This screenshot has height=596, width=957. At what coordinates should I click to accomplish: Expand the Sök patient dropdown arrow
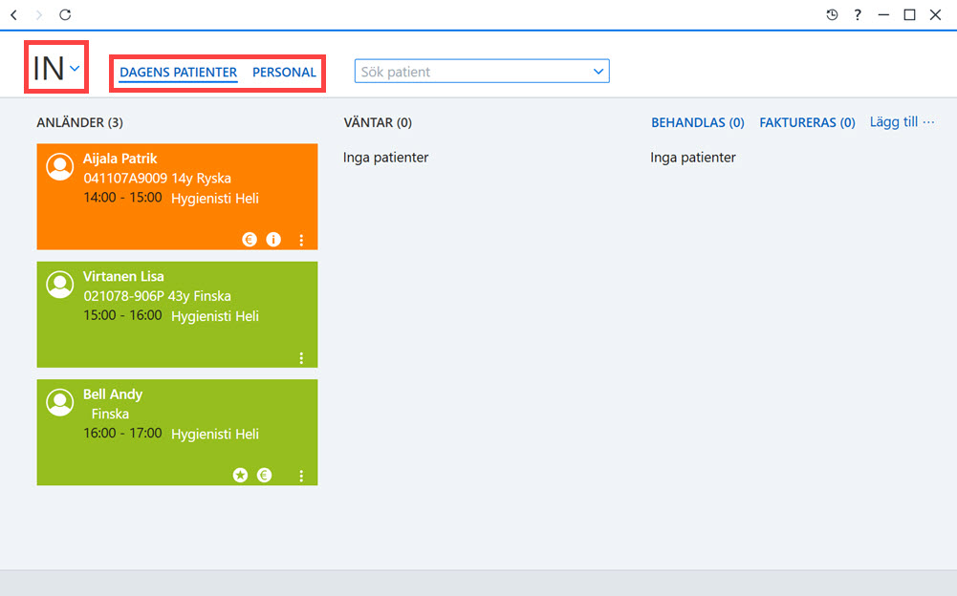point(598,72)
